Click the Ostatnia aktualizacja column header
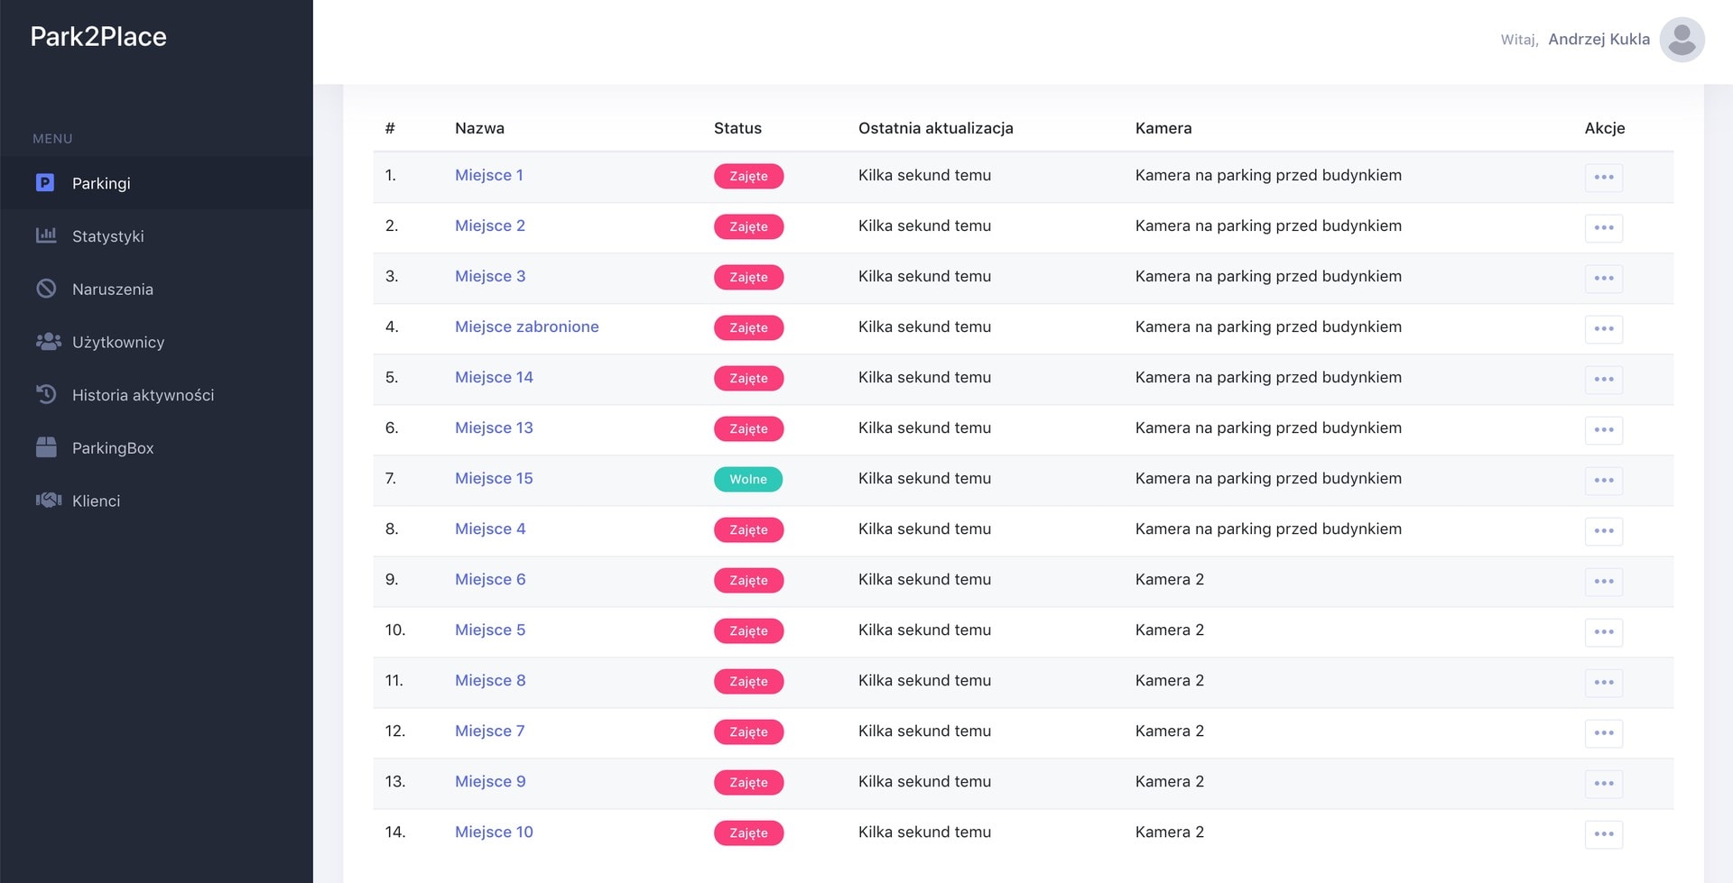The image size is (1733, 883). click(936, 128)
